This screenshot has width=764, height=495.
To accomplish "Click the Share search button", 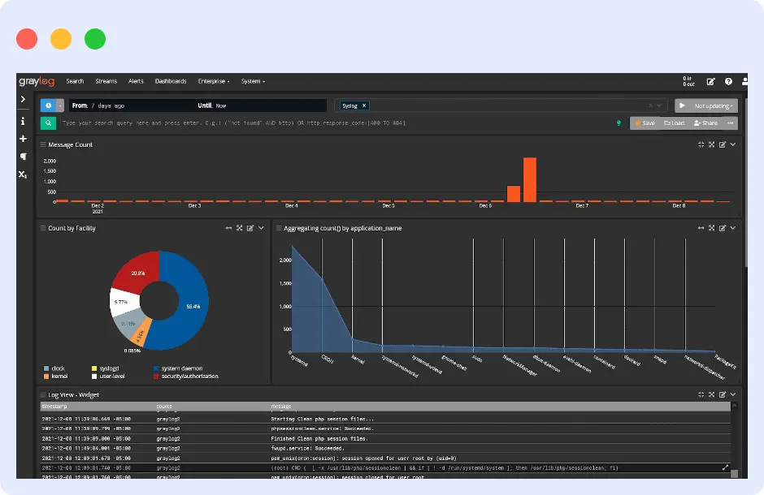I will [x=705, y=123].
